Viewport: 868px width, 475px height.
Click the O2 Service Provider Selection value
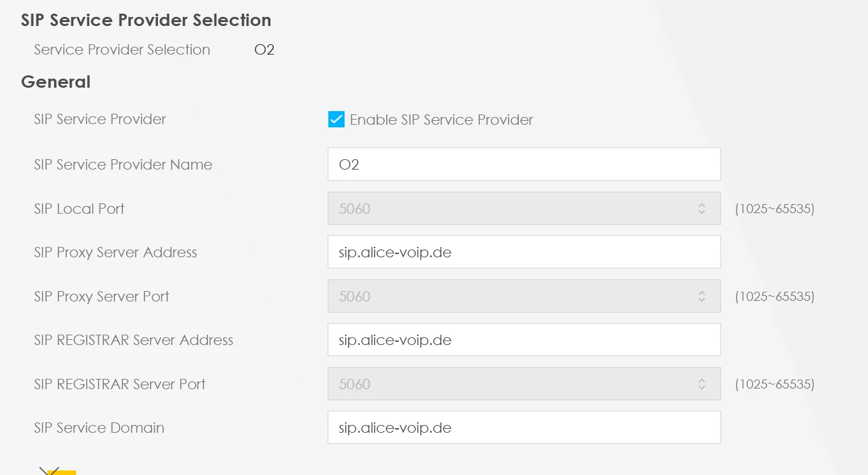click(x=264, y=50)
